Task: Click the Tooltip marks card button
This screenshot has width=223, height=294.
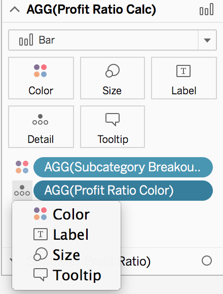Action: click(x=113, y=127)
